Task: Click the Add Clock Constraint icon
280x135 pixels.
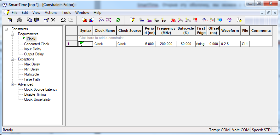Action: [142, 20]
